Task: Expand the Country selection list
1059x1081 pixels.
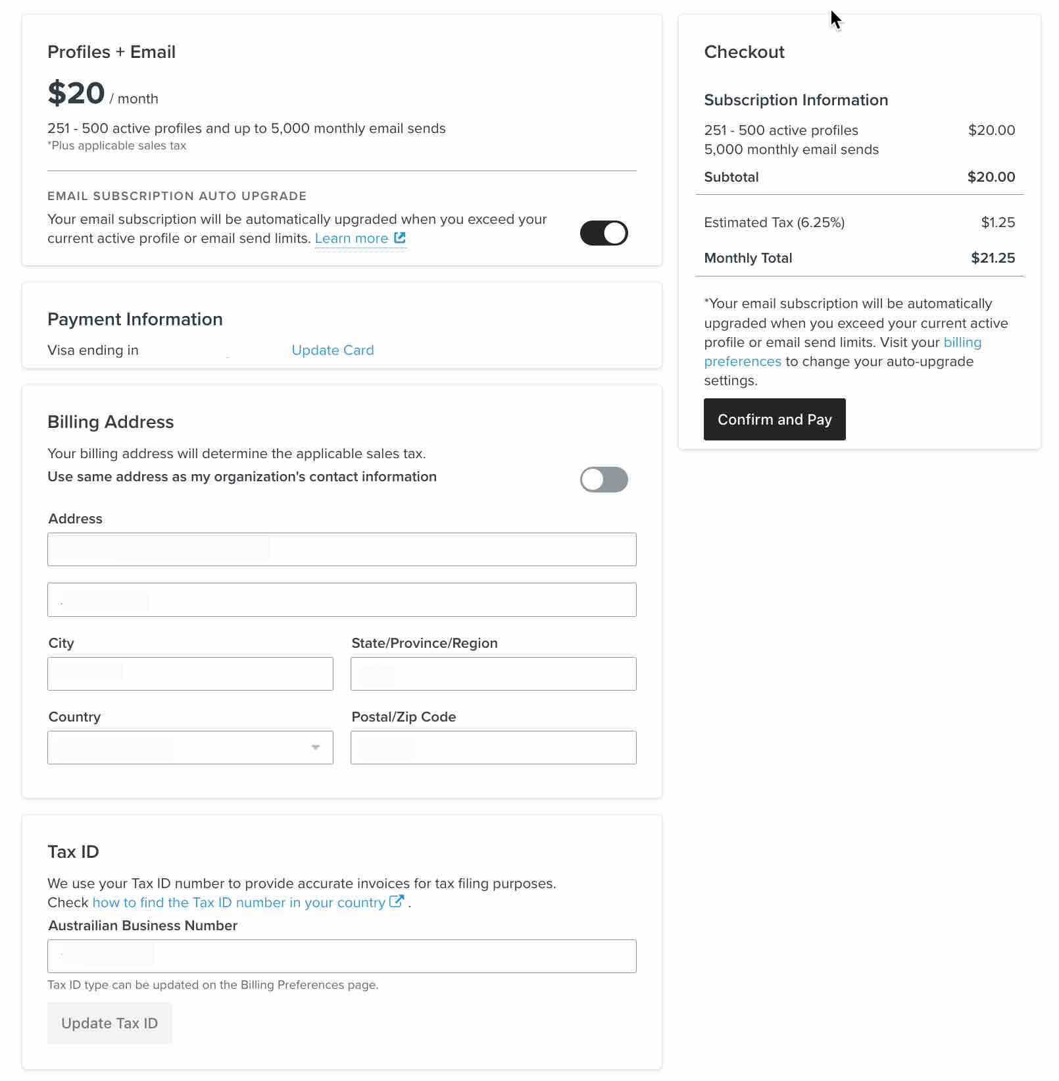Action: 190,747
